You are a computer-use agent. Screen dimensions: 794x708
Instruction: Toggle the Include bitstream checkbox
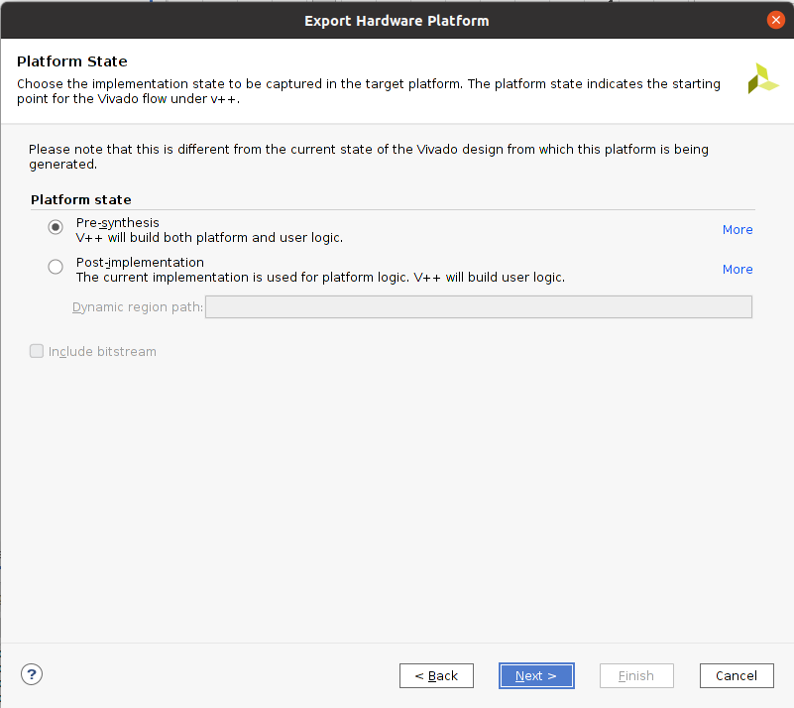37,351
